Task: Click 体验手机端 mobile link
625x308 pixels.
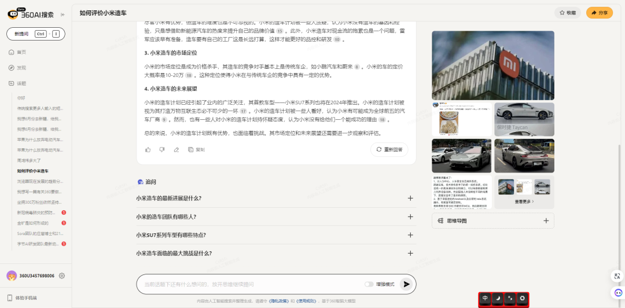Action: 26,298
